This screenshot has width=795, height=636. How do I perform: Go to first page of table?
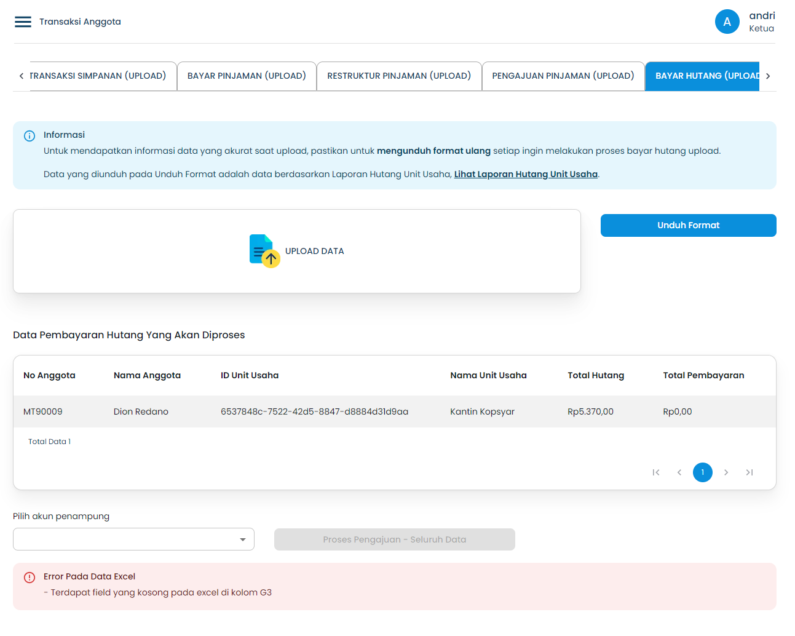656,472
